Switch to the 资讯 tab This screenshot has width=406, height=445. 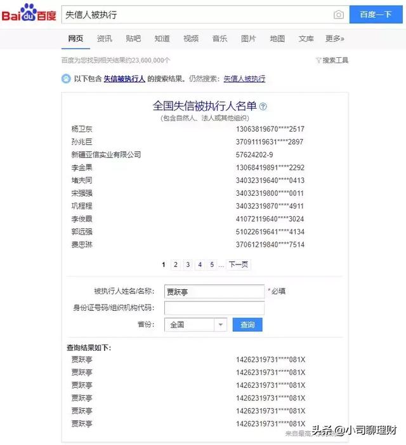point(105,39)
